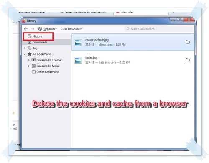Click the search magnifier icon
The image size is (209, 163).
127,29
